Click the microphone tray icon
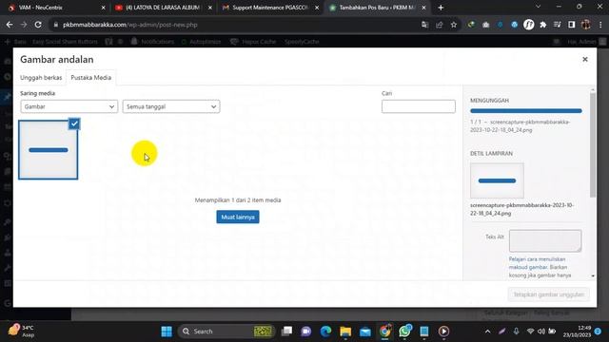609x342 pixels. 516,332
